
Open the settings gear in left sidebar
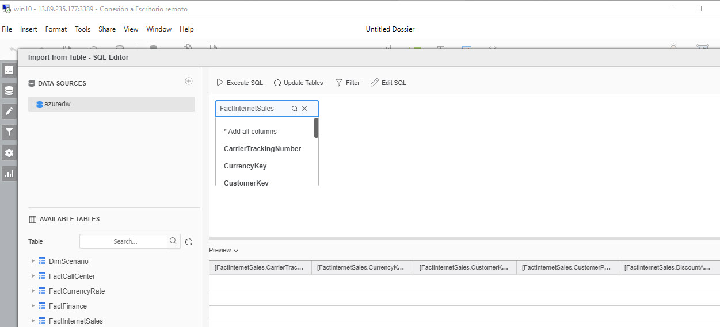point(9,153)
